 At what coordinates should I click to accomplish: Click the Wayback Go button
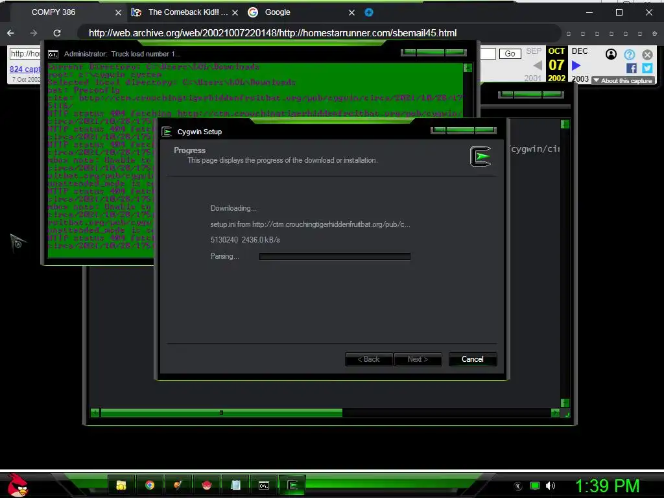(510, 53)
